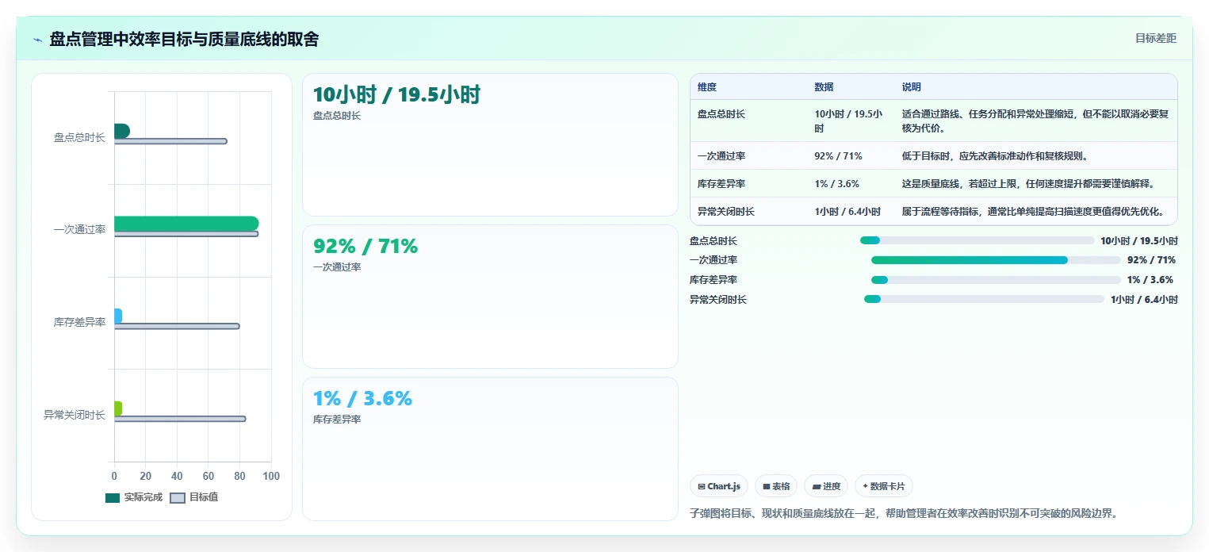Select the 数据卡片 chip
The width and height of the screenshot is (1209, 552).
(x=884, y=486)
